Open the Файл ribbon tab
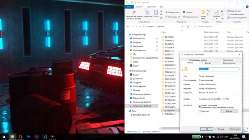The image size is (249, 140). pos(129,7)
